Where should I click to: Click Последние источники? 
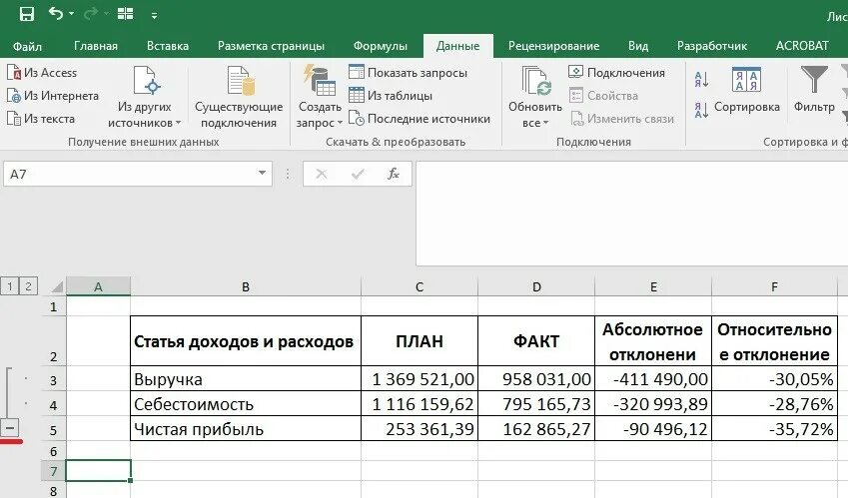click(420, 119)
